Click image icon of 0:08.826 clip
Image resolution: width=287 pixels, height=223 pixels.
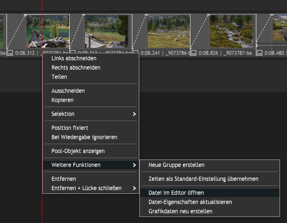(x=194, y=53)
